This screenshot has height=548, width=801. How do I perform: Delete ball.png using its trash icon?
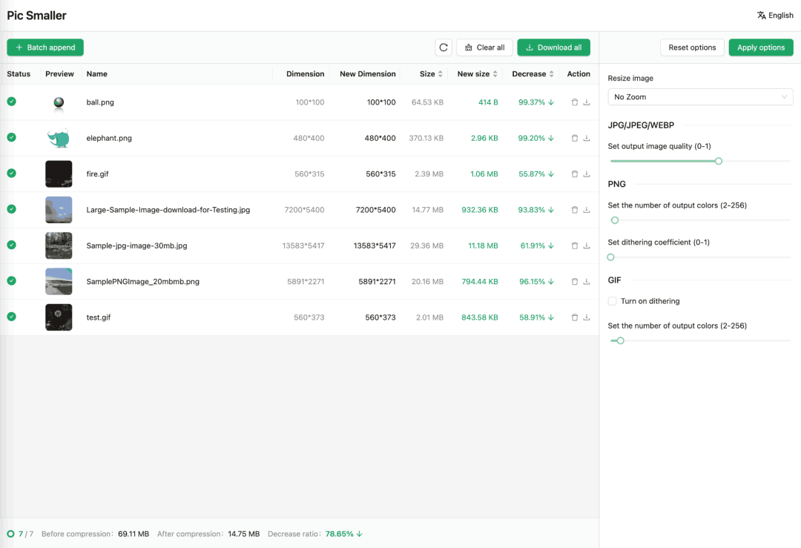[575, 102]
